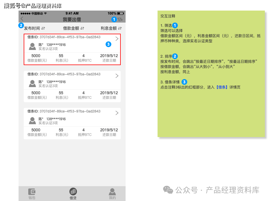Open the filter funnel icon
The image size is (268, 201).
tap(120, 20)
